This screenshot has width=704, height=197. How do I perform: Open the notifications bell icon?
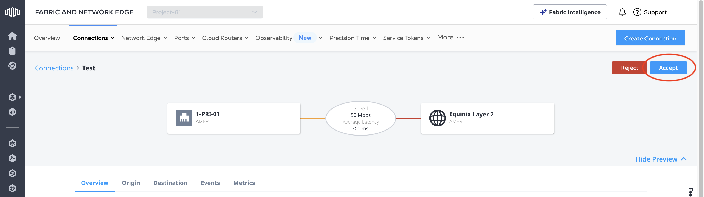click(x=622, y=12)
